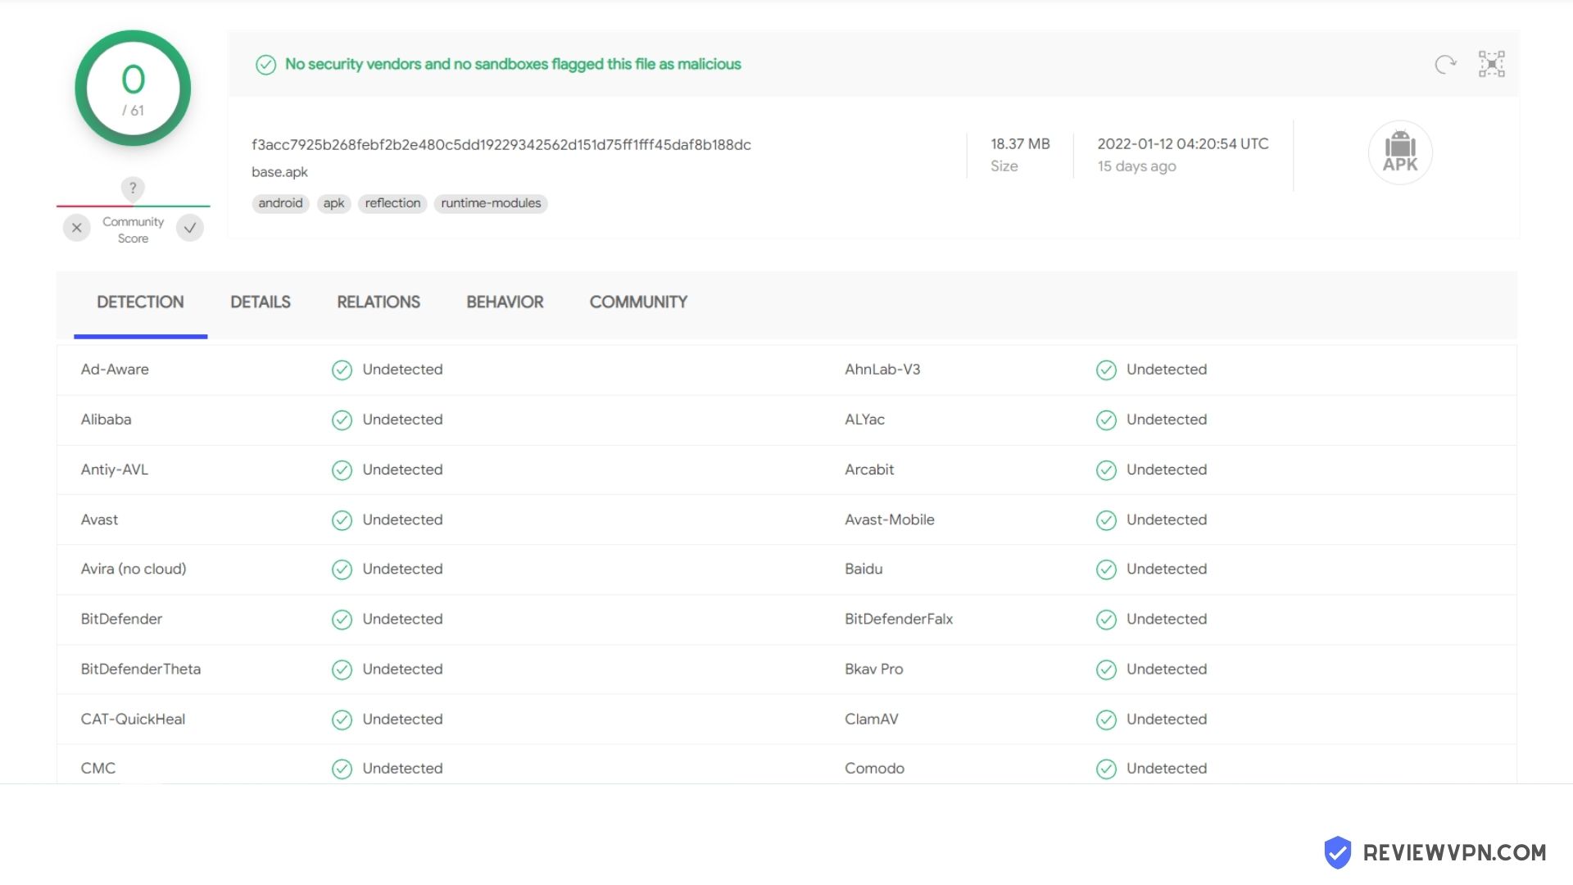Click the 0/61 detection score circle

(x=133, y=88)
